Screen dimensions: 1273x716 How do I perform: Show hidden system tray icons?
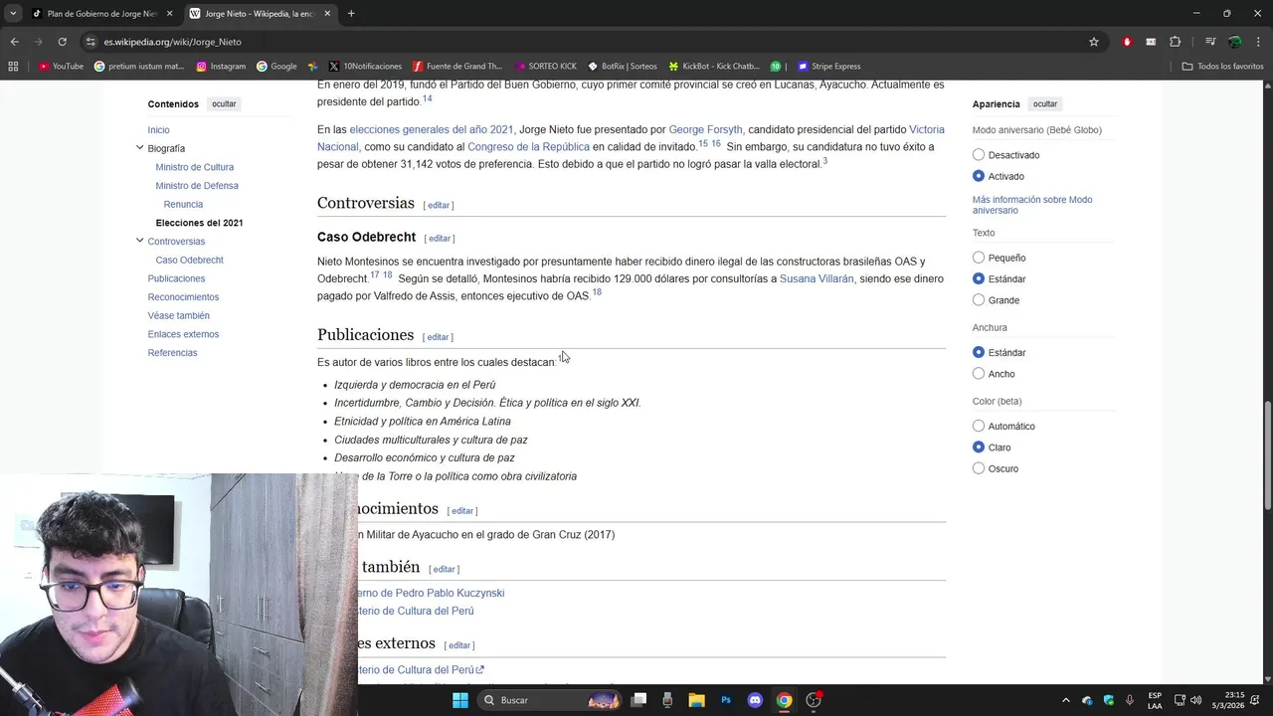(1066, 700)
